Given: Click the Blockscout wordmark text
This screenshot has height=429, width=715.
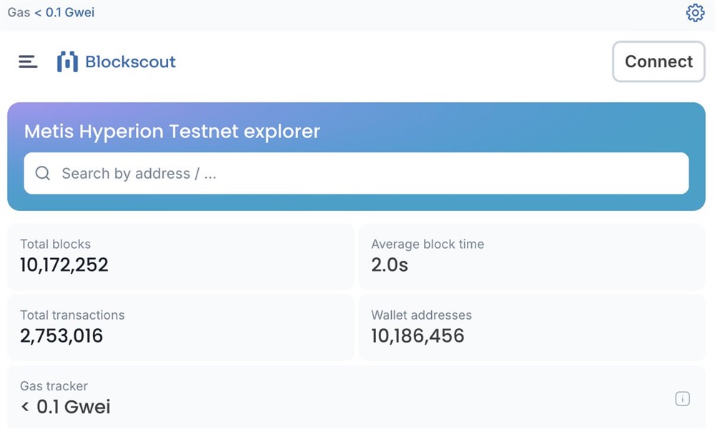Looking at the screenshot, I should pos(130,62).
